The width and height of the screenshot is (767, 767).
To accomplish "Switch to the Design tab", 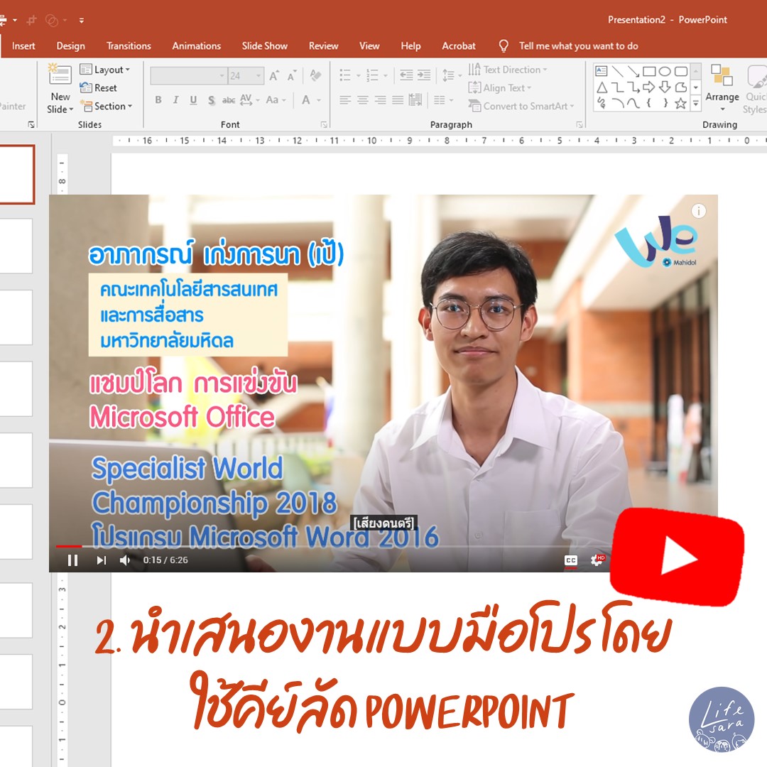I will click(x=70, y=46).
